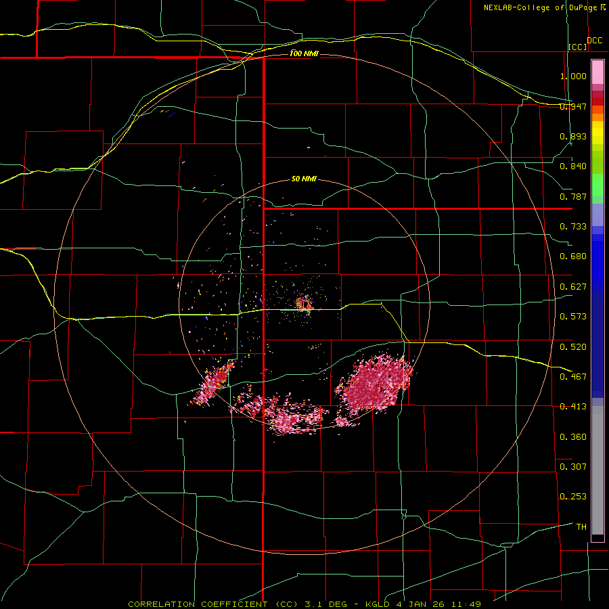Click the TH label at the color scale bottom
The height and width of the screenshot is (609, 609).
[581, 527]
